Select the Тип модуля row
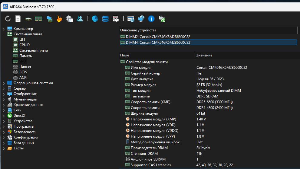The height and width of the screenshot is (169, 300). 209,91
